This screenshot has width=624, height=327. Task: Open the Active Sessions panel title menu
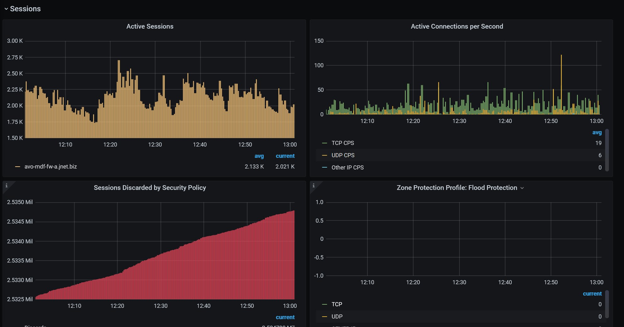click(150, 26)
